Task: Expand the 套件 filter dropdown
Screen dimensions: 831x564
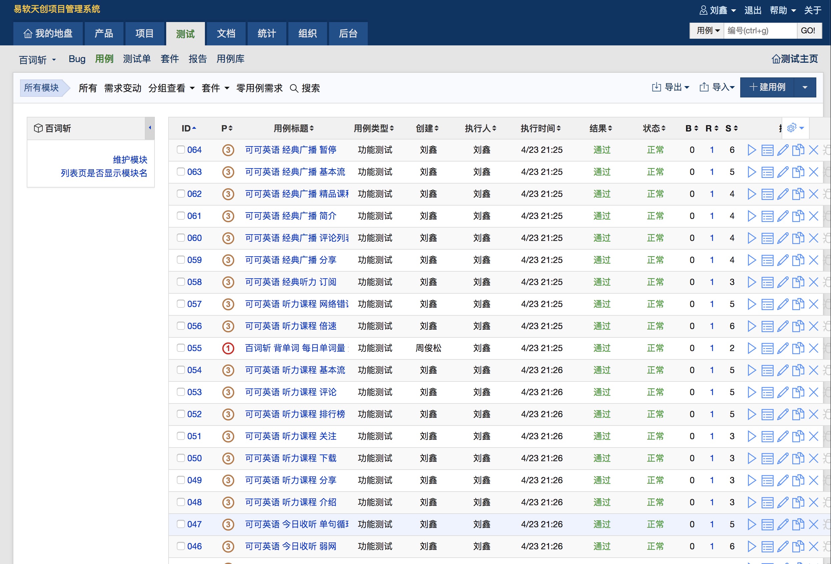Action: pos(215,88)
